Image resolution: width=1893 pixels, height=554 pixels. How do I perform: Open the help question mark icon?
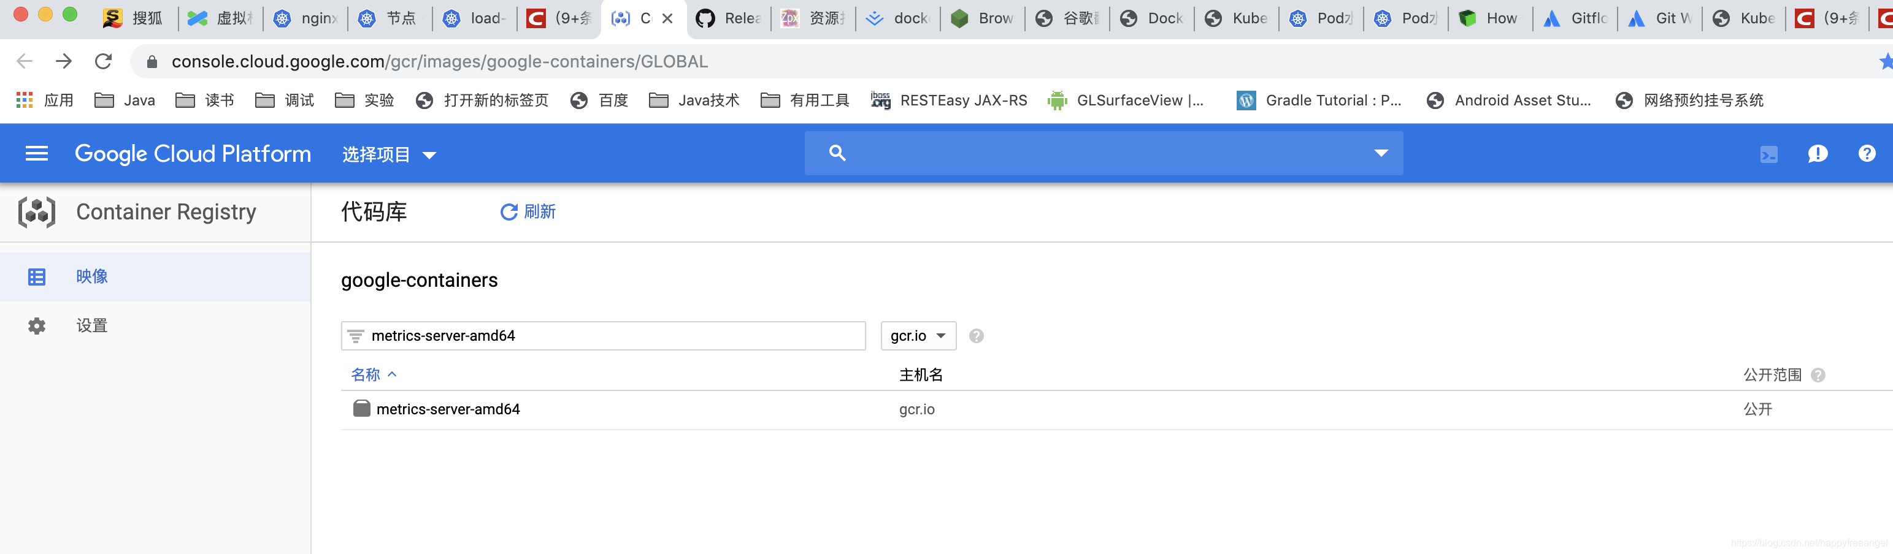1867,153
